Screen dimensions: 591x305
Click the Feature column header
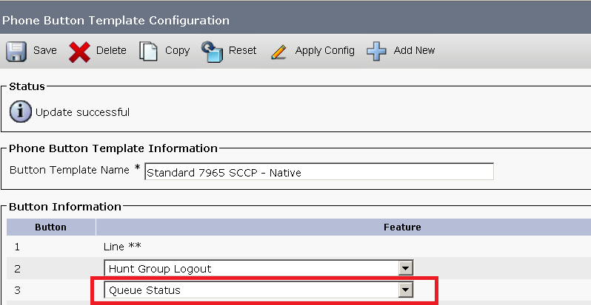[x=402, y=227]
